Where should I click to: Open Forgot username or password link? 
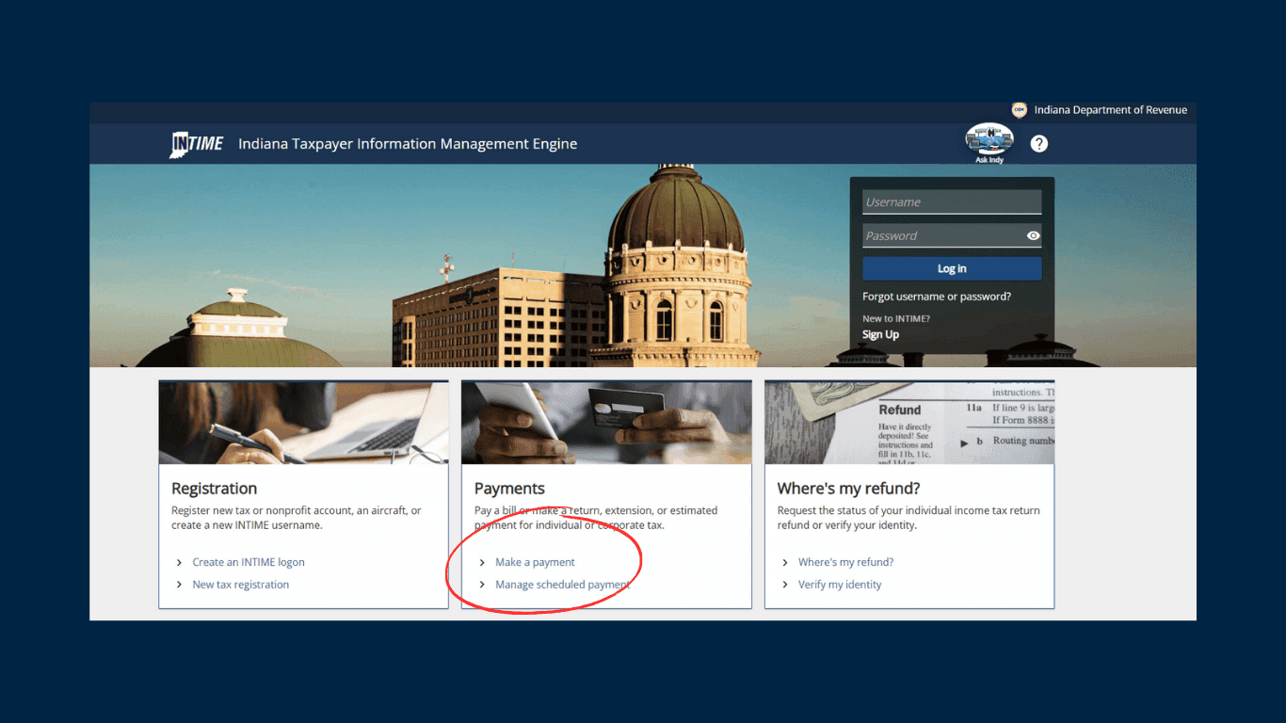click(936, 297)
